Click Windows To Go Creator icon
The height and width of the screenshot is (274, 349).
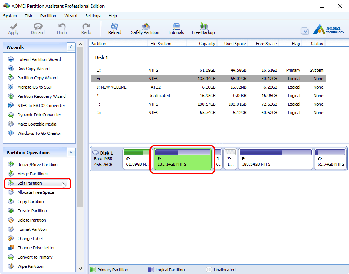tap(11, 133)
